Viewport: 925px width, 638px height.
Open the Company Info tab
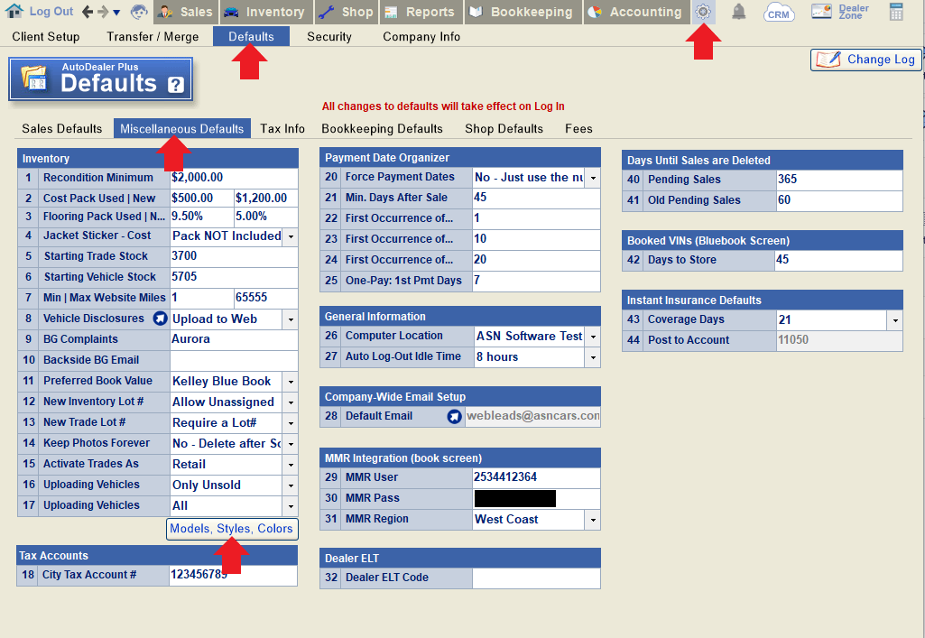click(x=421, y=37)
